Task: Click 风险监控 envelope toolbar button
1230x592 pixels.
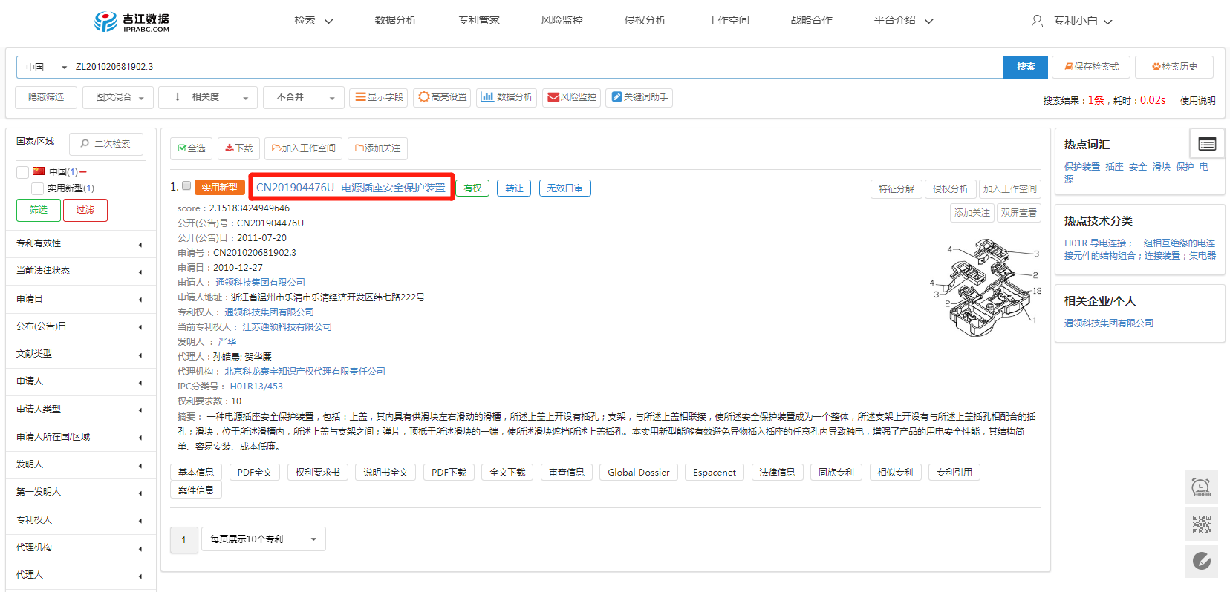Action: click(572, 97)
